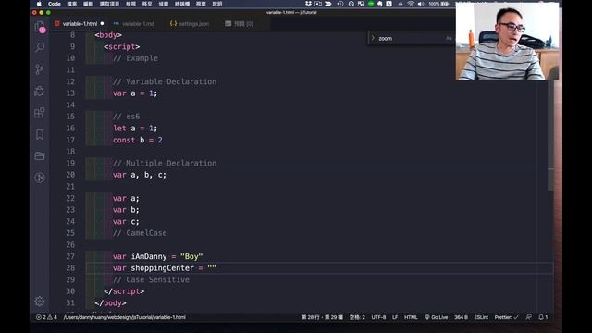Click the 364 B file size entry
The height and width of the screenshot is (333, 592).
tap(461, 317)
